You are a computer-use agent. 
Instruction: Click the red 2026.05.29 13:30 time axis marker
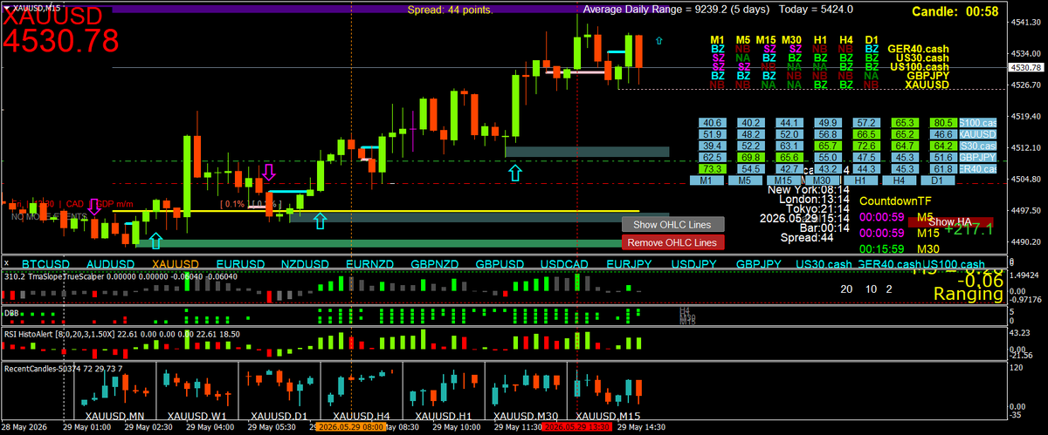click(x=577, y=428)
